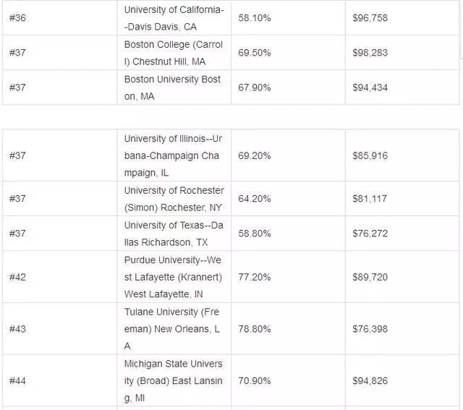Select the University of California--Davis name cell
This screenshot has width=463, height=410.
(x=174, y=18)
